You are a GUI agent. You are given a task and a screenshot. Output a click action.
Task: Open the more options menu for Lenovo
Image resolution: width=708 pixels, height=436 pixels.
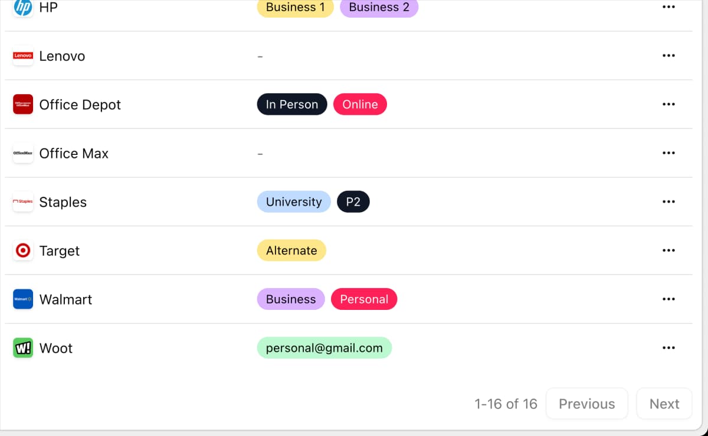coord(668,56)
